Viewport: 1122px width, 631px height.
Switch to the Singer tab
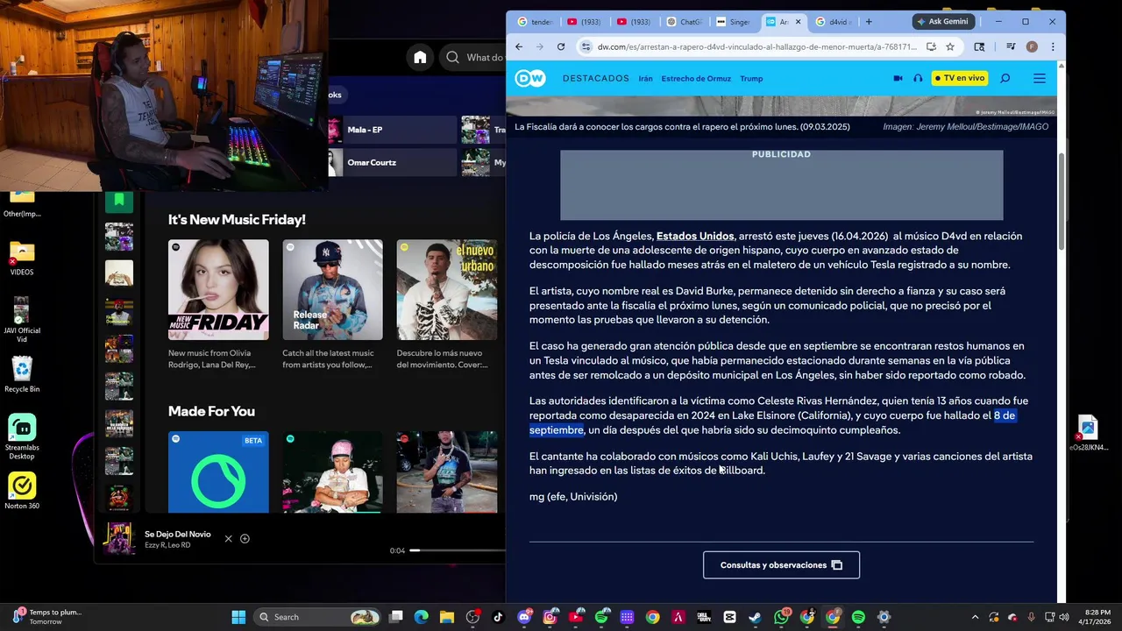pos(734,22)
